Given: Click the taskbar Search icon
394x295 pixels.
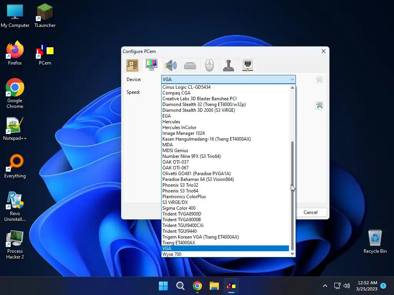Looking at the screenshot, I should click(180, 286).
